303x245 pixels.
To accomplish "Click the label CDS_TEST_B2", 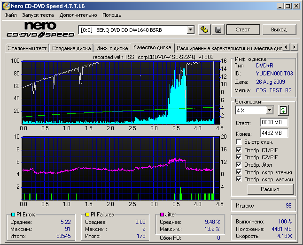I will click(273, 90).
